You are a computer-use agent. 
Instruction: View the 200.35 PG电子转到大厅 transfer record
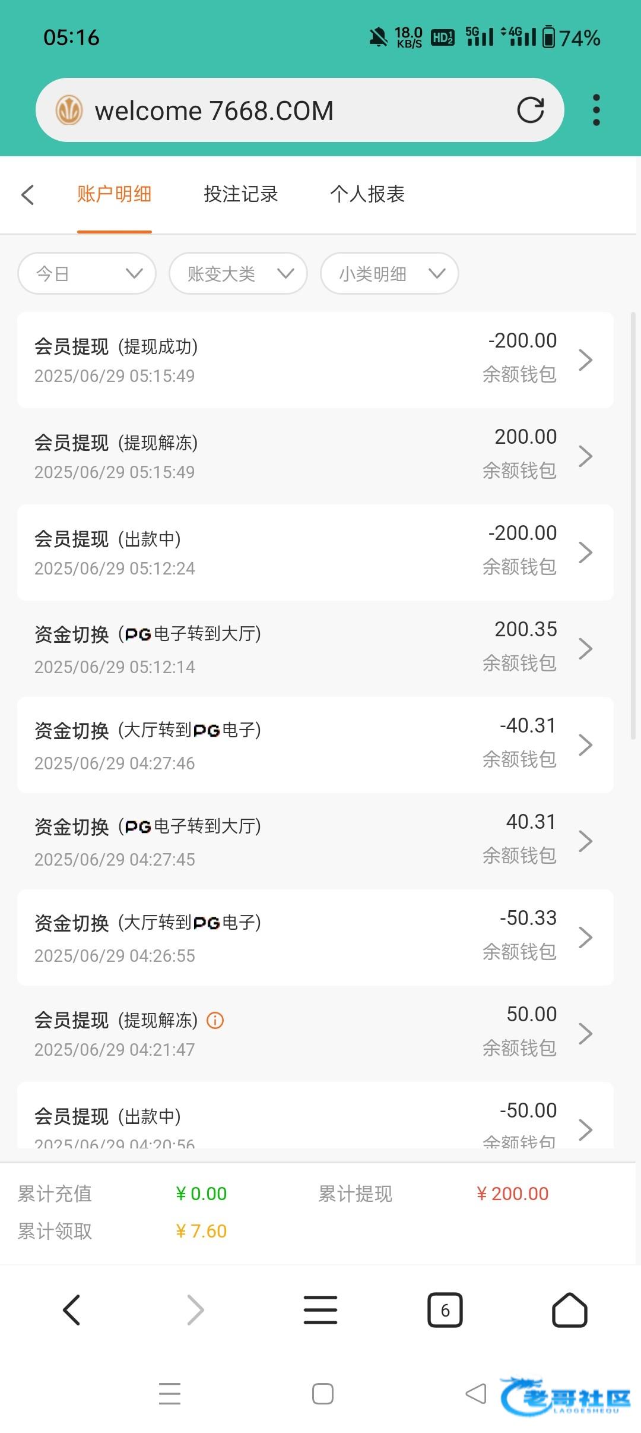(315, 649)
